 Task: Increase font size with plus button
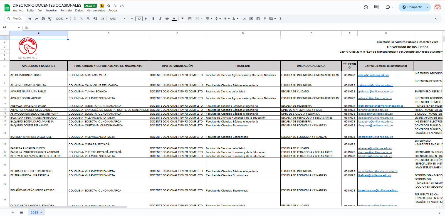pos(145,19)
